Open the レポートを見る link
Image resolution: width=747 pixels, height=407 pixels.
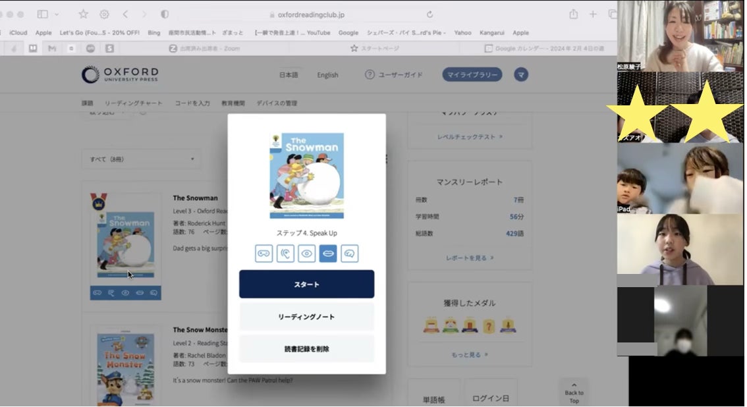point(470,258)
